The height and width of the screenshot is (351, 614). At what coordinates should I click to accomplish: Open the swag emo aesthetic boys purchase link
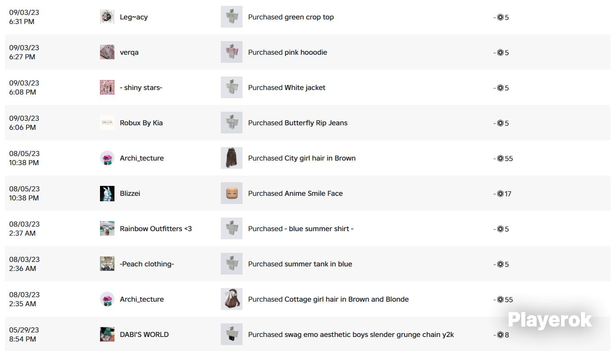(x=351, y=335)
